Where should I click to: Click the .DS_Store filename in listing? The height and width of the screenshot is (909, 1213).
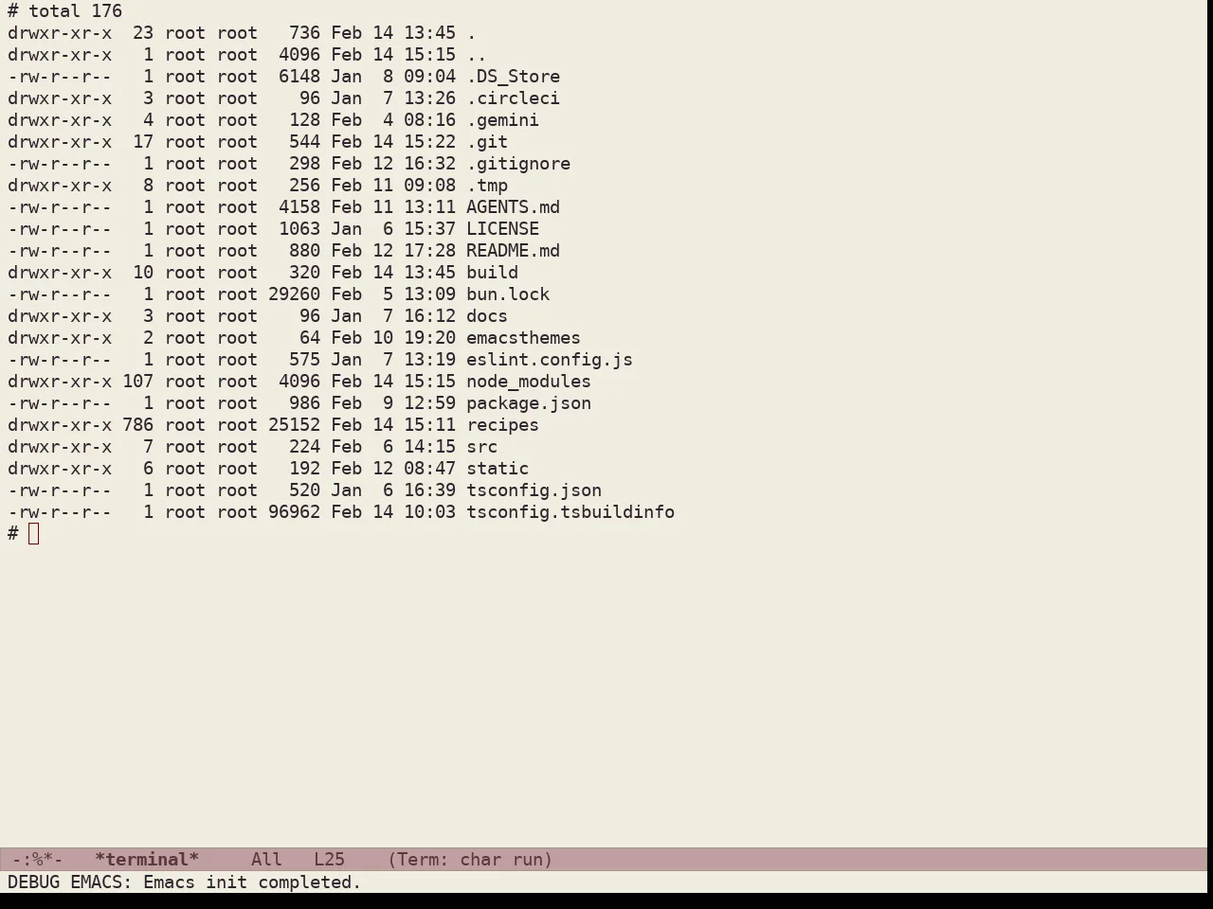[513, 77]
